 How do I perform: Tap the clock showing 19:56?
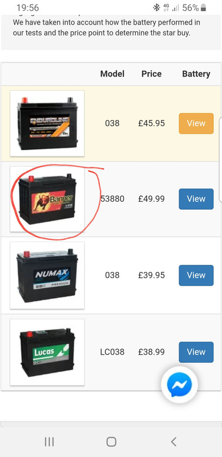(x=27, y=7)
